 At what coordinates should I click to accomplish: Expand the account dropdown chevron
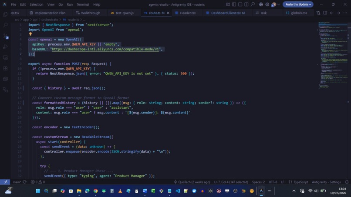[x=278, y=4]
